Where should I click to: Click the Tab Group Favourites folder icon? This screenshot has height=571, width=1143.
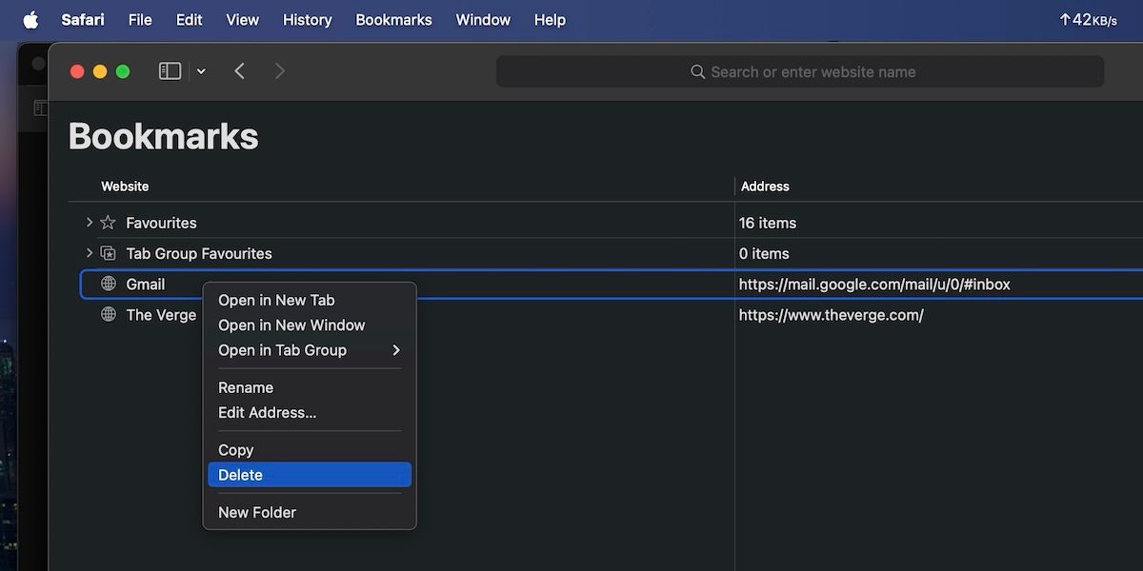coord(108,252)
